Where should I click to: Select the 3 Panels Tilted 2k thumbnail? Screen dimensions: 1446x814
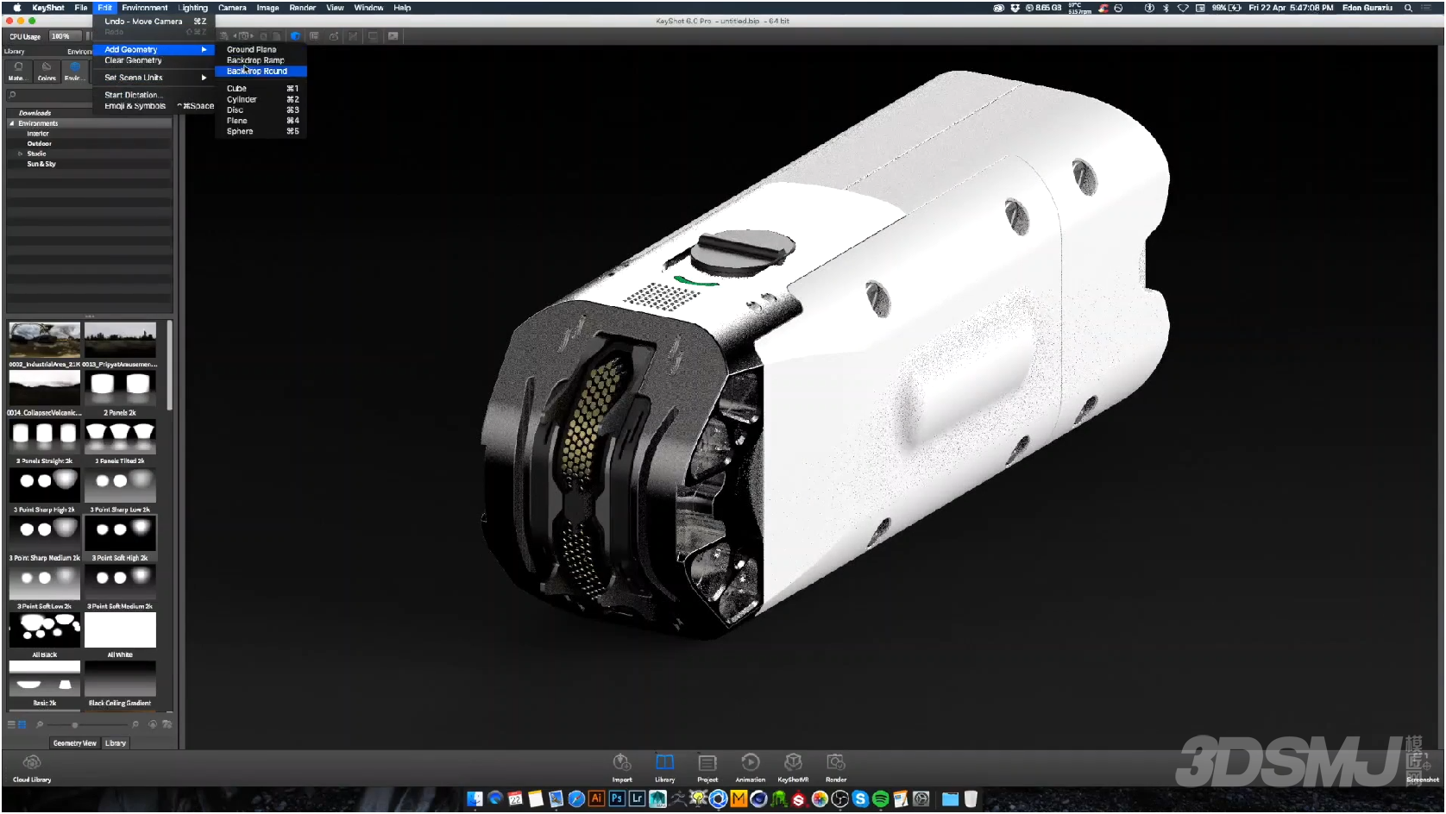pyautogui.click(x=120, y=437)
